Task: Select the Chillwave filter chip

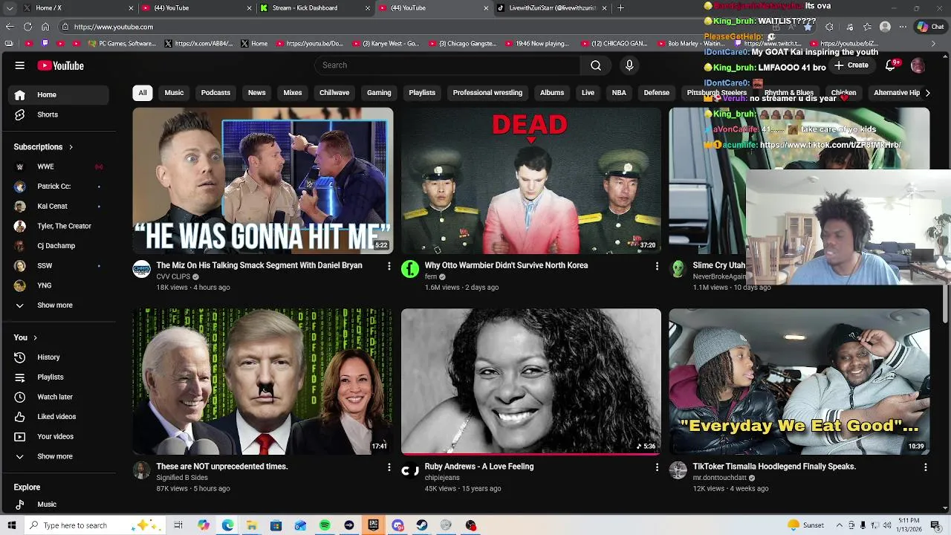Action: point(334,93)
